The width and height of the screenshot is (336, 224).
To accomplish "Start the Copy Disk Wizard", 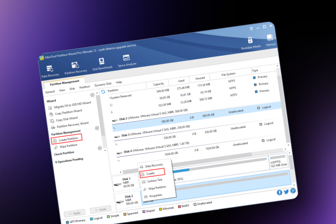I will pyautogui.click(x=64, y=119).
